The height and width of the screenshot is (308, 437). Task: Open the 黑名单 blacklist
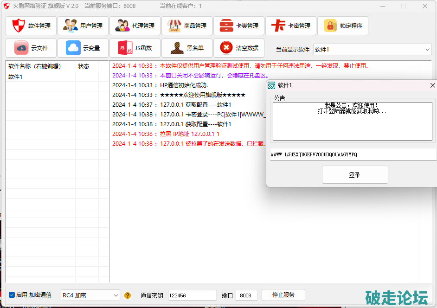point(187,48)
